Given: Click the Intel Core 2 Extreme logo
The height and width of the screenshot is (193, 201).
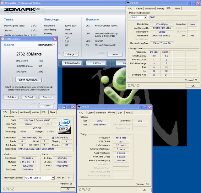Looking at the screenshot, I should tap(65, 126).
